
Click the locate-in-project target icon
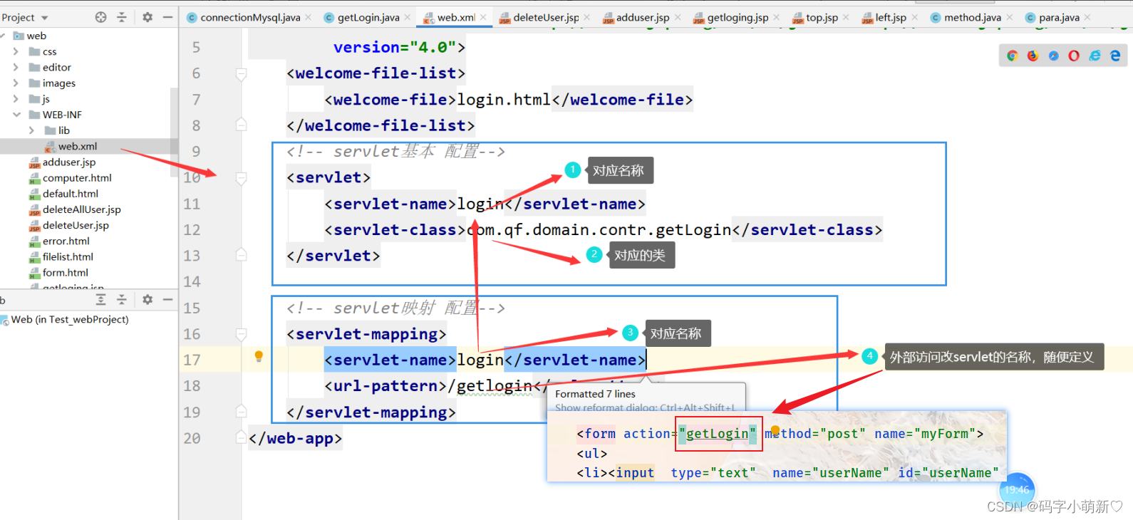point(101,17)
